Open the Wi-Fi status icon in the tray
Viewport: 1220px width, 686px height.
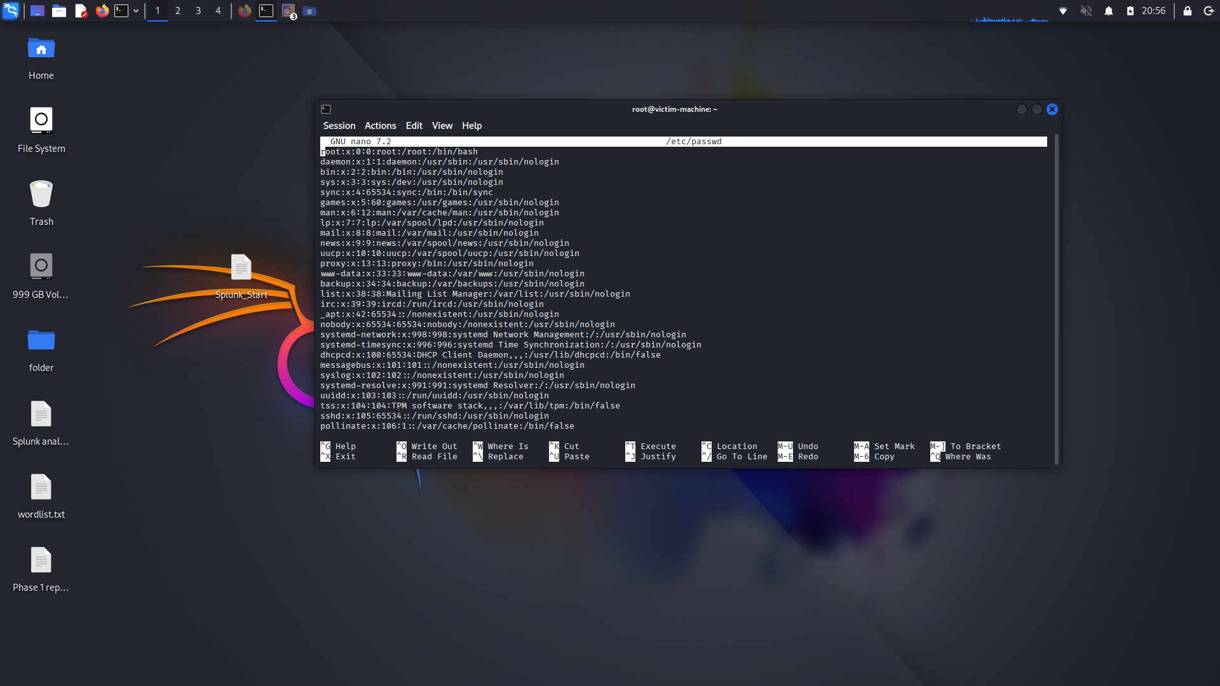(x=1062, y=11)
